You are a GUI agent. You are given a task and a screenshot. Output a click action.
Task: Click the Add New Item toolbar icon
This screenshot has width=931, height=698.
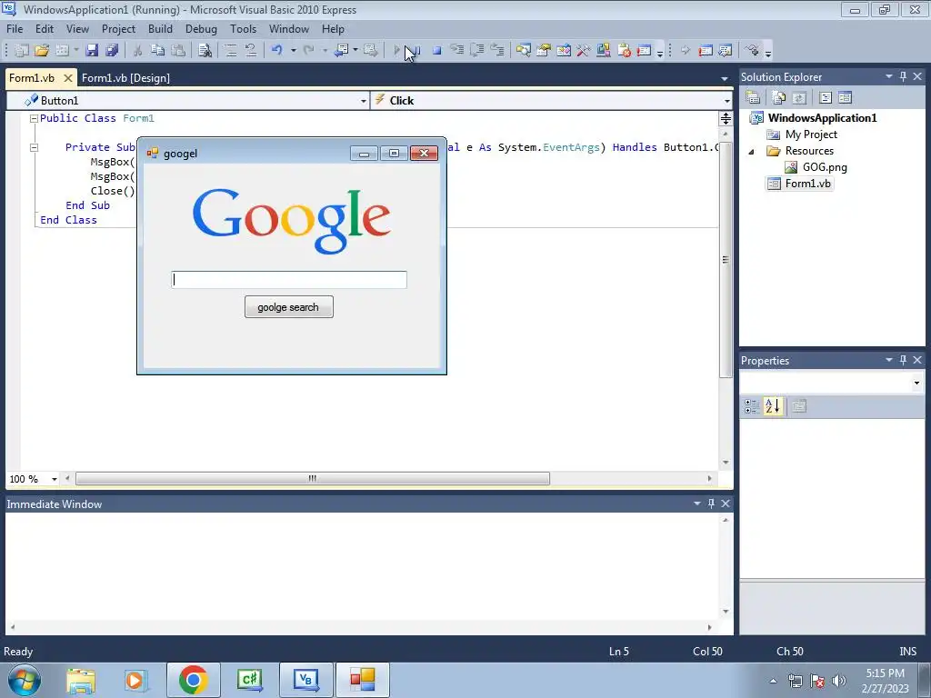(x=63, y=51)
